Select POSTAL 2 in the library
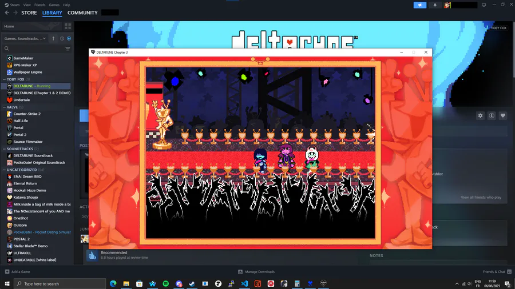Screen dimensions: 515x289 click(36, 239)
